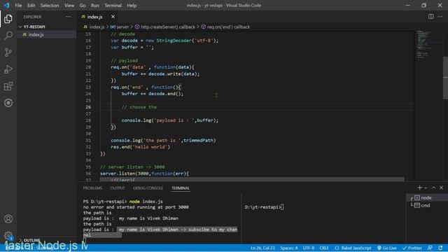Viewport: 448px width, 252px height.
Task: Open the Edit menu
Action: (31, 6)
